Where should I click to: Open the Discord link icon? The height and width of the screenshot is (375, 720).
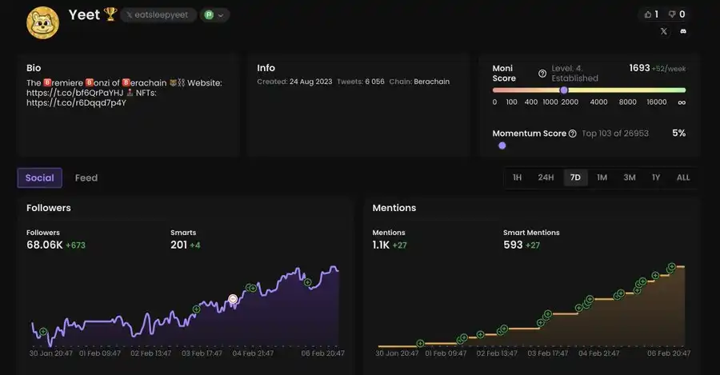(x=683, y=32)
